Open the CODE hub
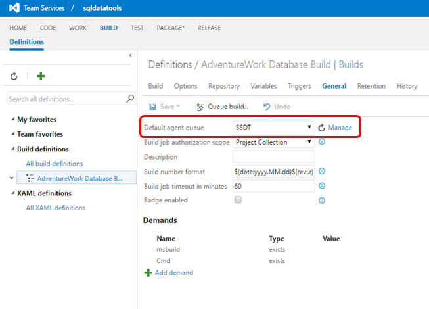 click(x=48, y=28)
